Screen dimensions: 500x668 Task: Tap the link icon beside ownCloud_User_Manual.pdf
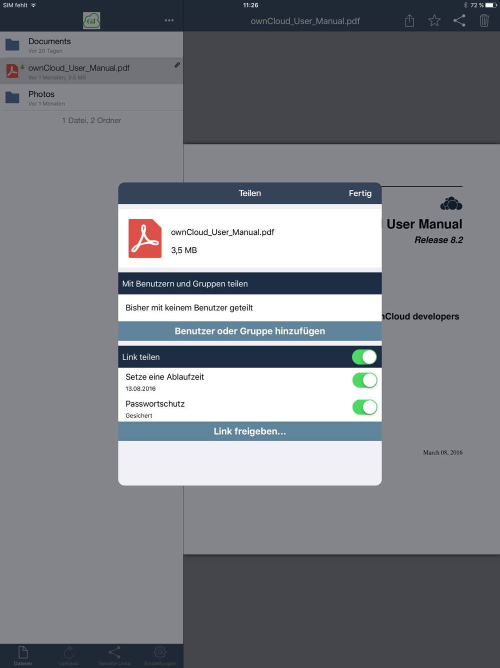point(177,65)
